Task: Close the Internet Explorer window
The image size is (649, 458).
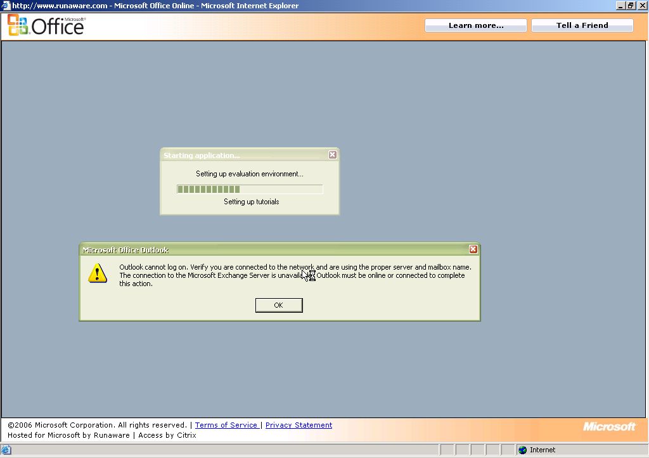Action: click(x=641, y=6)
